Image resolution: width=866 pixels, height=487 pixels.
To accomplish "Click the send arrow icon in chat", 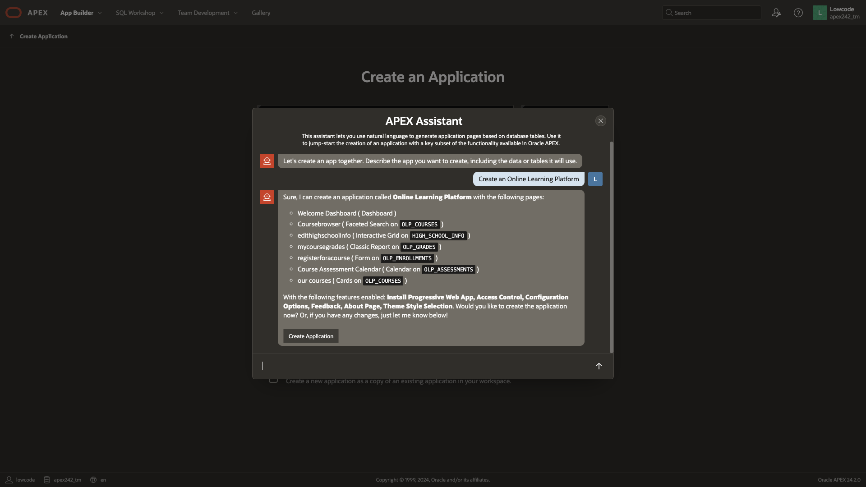I will click(599, 366).
